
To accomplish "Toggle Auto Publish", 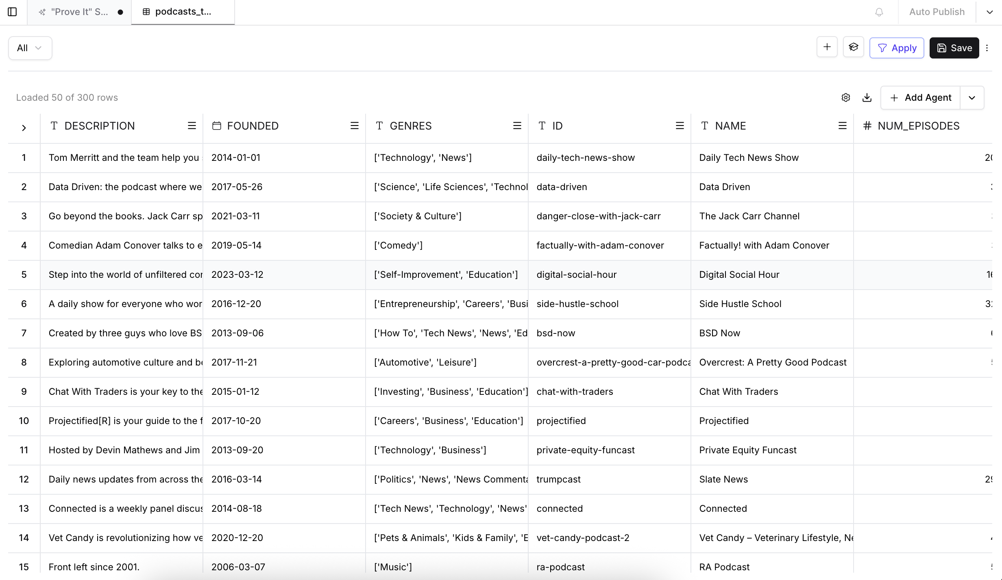I will pyautogui.click(x=937, y=12).
